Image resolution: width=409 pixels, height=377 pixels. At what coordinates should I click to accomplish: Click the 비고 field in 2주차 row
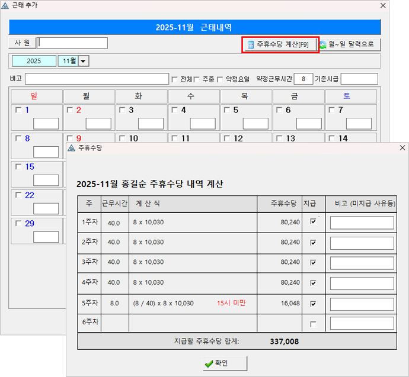pyautogui.click(x=362, y=243)
